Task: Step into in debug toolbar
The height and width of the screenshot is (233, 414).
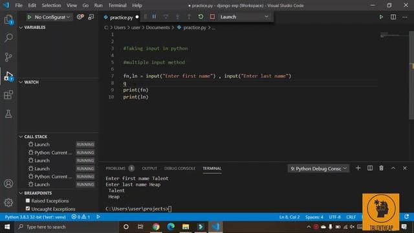Action: (x=177, y=17)
